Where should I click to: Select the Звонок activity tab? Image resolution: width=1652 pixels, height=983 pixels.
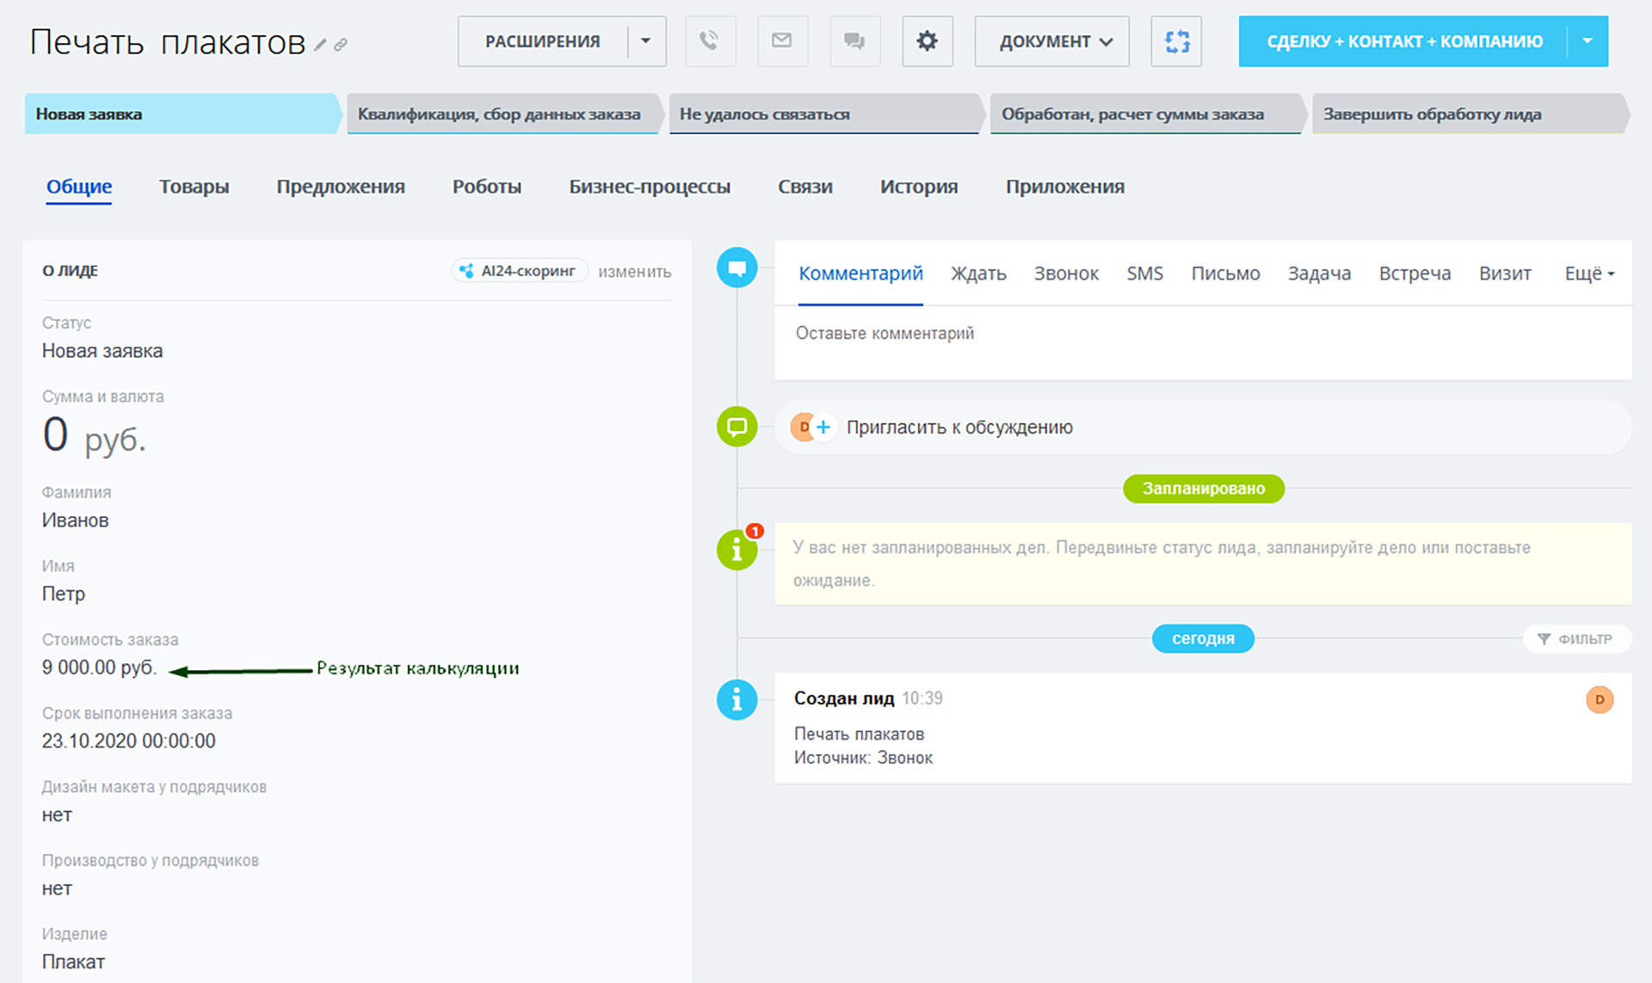tap(1066, 273)
